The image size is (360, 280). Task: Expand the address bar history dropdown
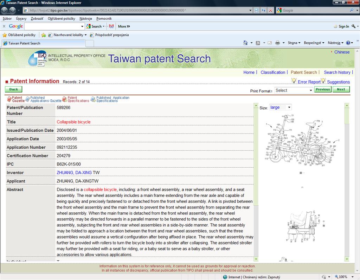[250, 10]
